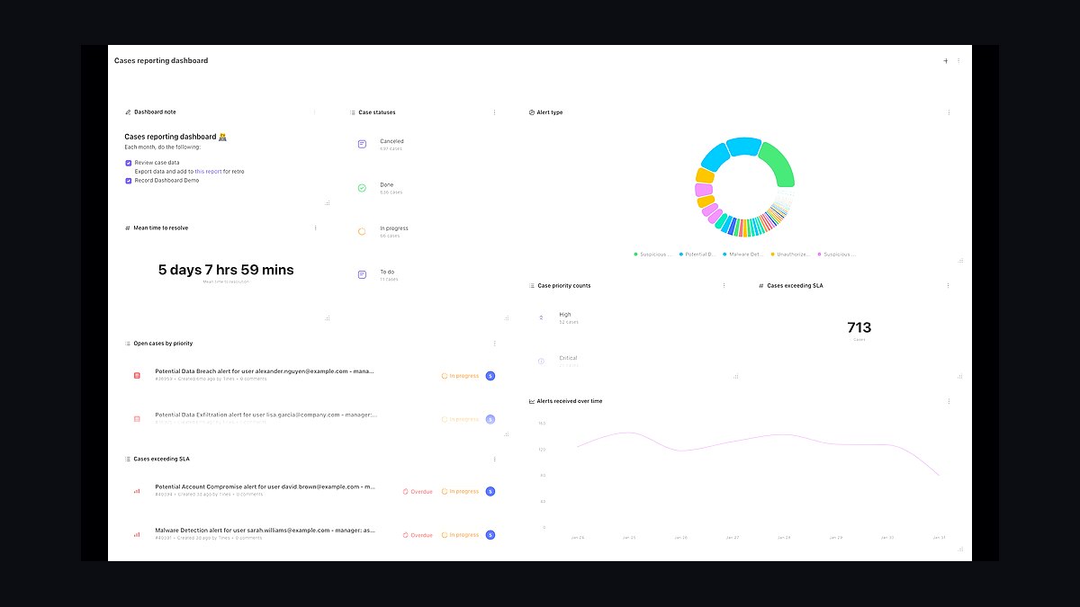Click the High priority icon in priority counts

pyautogui.click(x=541, y=317)
